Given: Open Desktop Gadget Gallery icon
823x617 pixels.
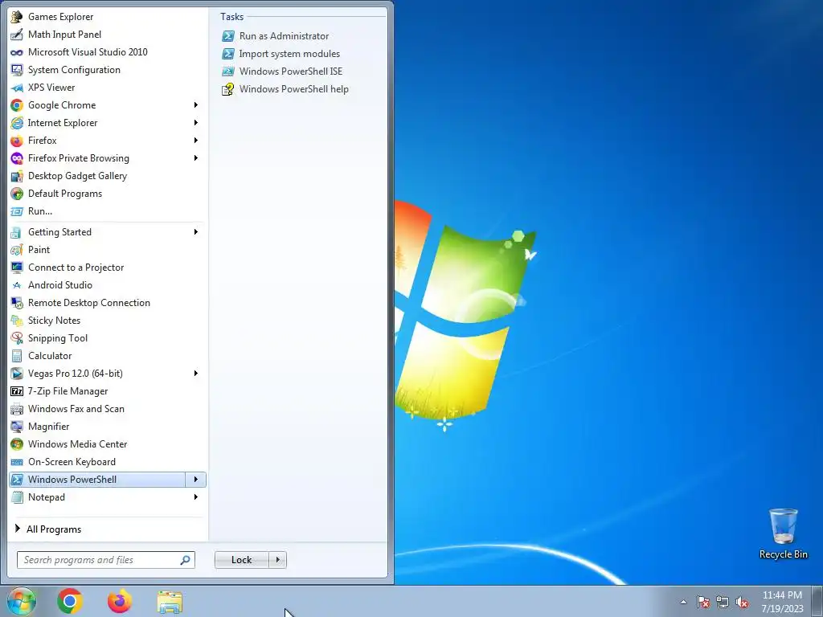Looking at the screenshot, I should click(17, 176).
